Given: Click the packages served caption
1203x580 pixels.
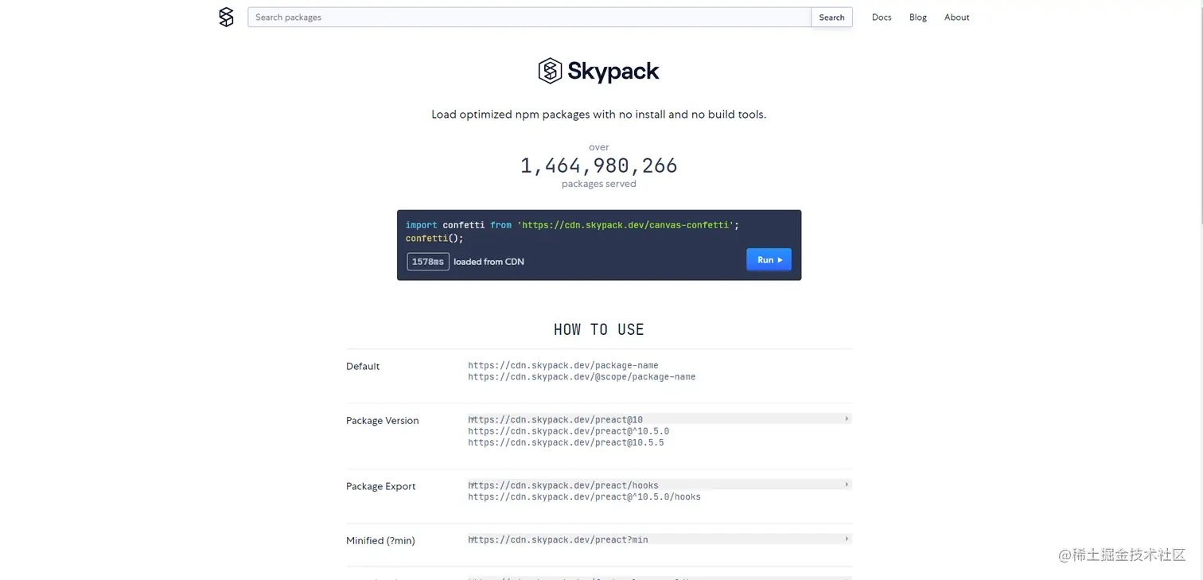Looking at the screenshot, I should pos(599,184).
